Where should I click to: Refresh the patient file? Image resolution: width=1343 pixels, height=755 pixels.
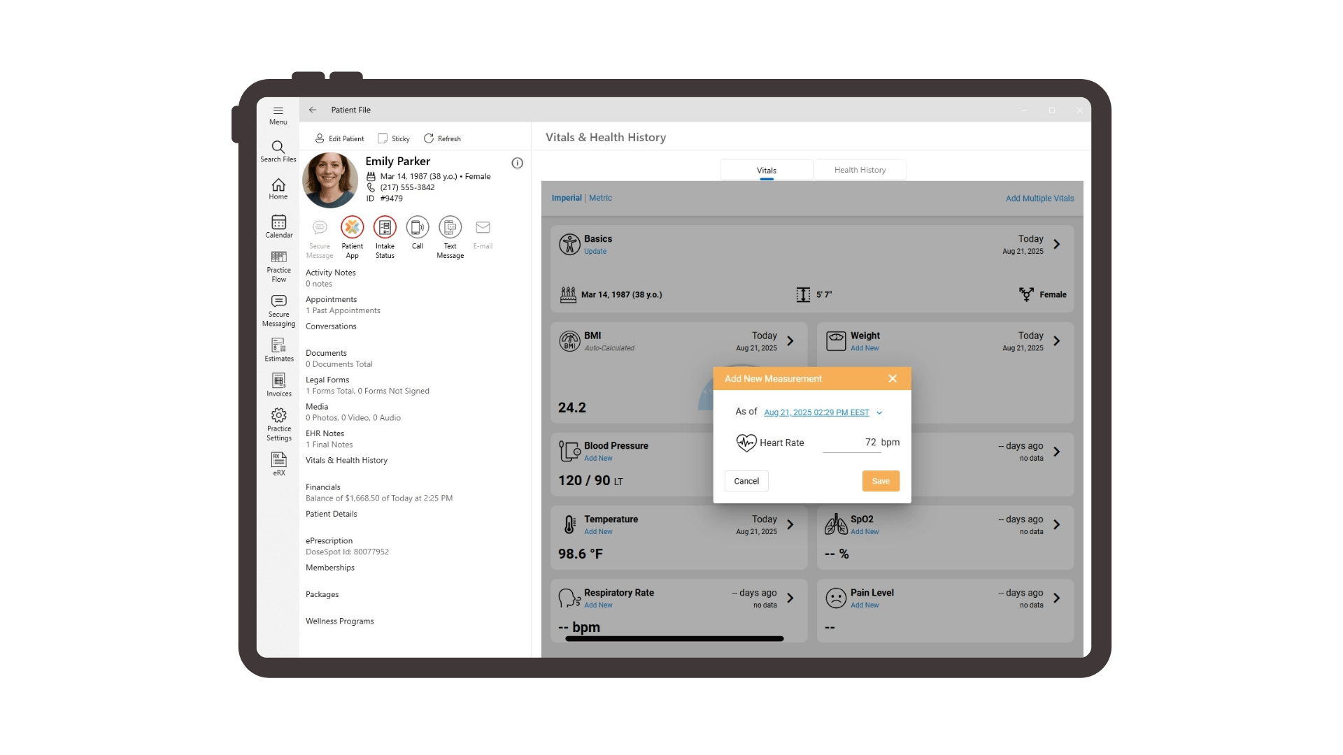coord(442,138)
